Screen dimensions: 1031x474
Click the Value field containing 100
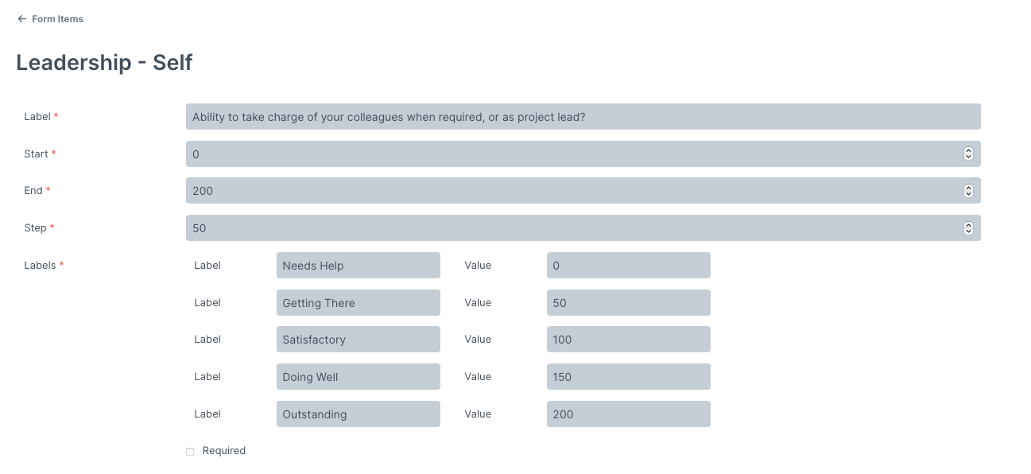[628, 339]
